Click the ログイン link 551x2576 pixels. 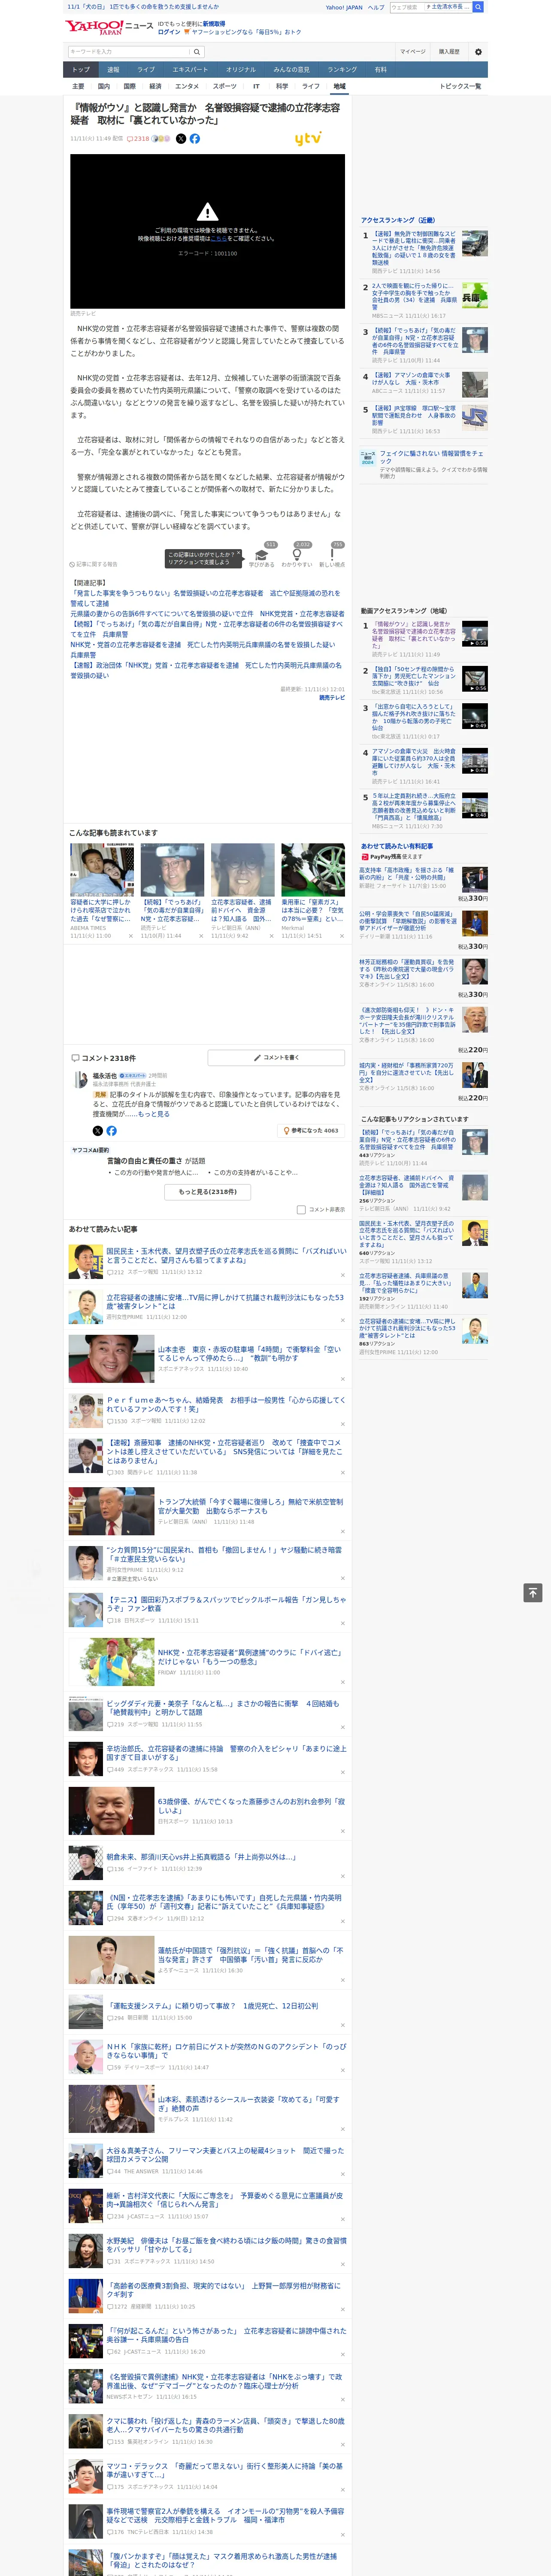pyautogui.click(x=169, y=32)
